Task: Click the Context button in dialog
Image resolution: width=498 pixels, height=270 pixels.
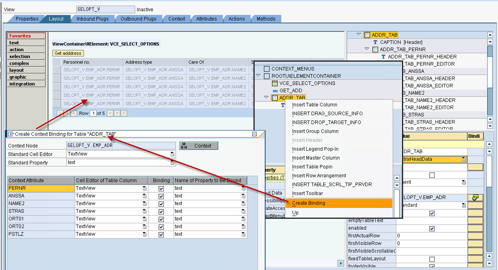Action: coord(199,146)
